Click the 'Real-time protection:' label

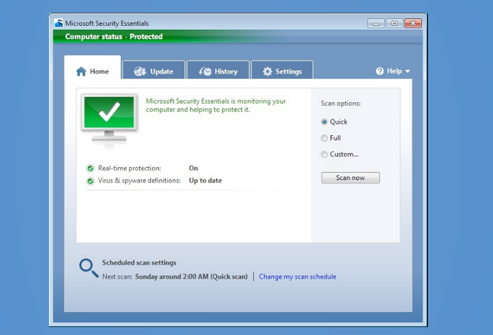pyautogui.click(x=129, y=168)
